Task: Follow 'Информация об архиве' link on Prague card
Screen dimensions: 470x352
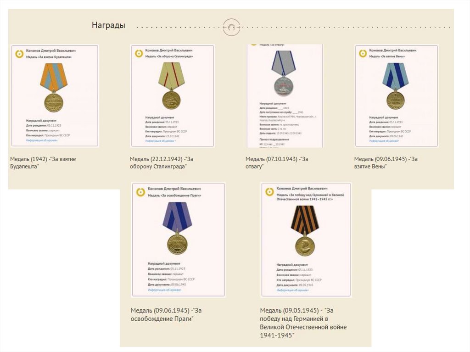Action: [x=165, y=290]
